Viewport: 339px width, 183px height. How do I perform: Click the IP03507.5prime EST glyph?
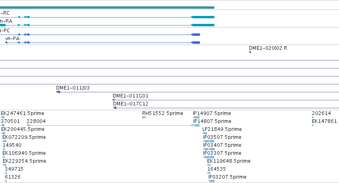(209, 141)
